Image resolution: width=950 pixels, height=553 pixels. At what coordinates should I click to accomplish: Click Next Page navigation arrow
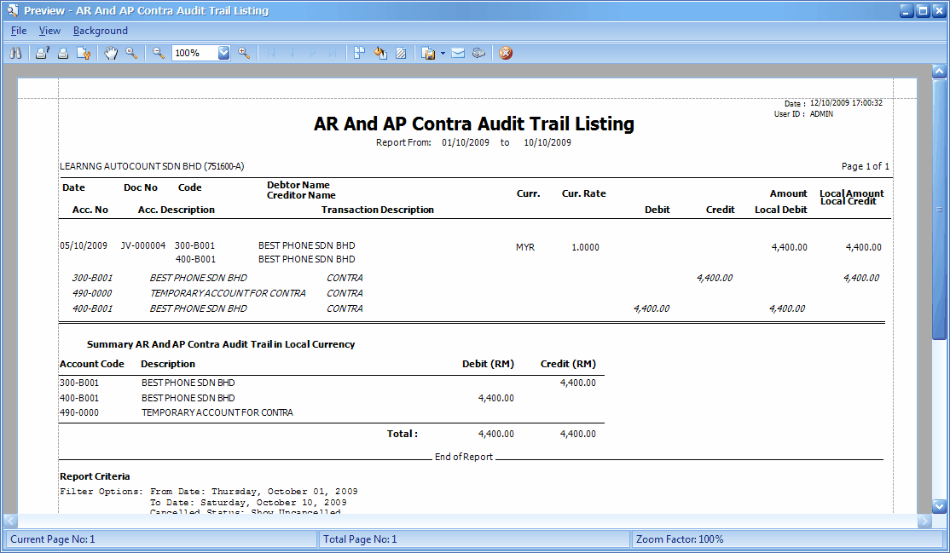(312, 53)
